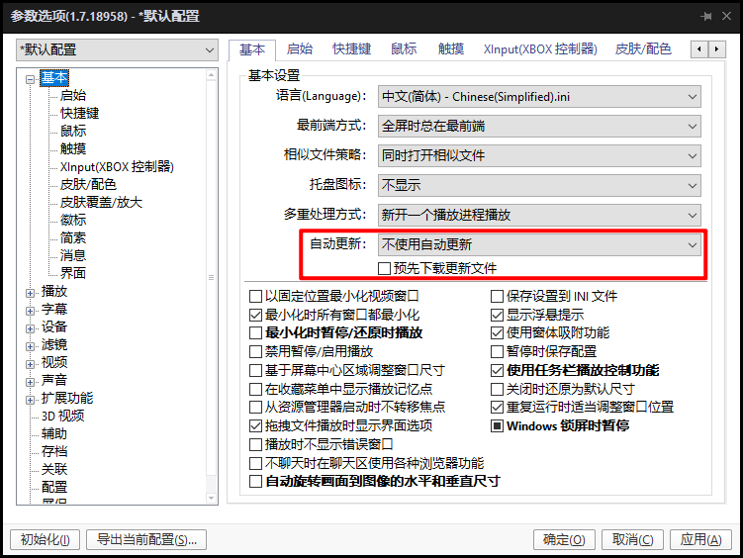Open the *默认配置 profile dropdown
This screenshot has height=558, width=743.
117,49
